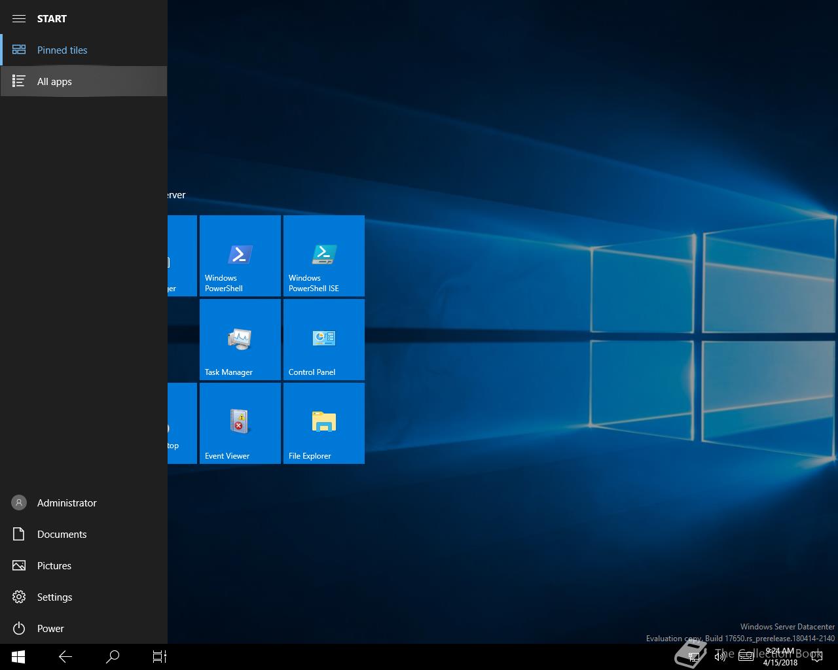
Task: Open the Power options menu
Action: coord(84,628)
